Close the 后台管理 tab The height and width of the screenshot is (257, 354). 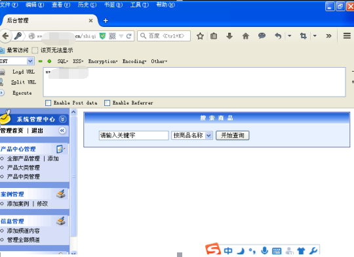click(x=90, y=20)
